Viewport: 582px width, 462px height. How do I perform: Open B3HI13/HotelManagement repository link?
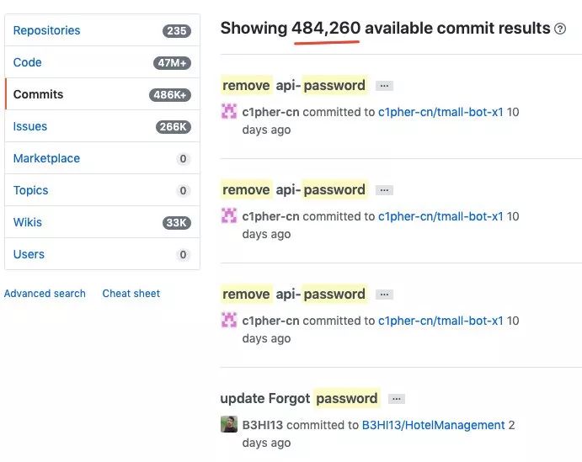tap(433, 425)
